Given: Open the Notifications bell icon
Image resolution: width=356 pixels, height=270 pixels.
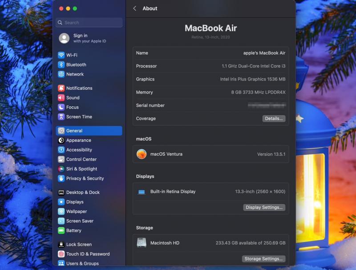Looking at the screenshot, I should click(x=61, y=88).
